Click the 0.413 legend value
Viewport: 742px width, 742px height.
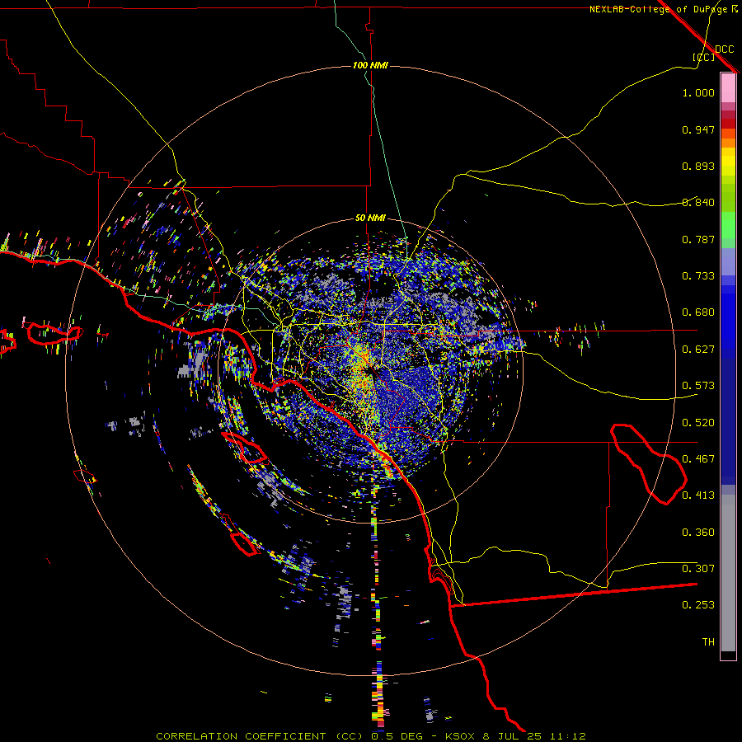pyautogui.click(x=698, y=495)
